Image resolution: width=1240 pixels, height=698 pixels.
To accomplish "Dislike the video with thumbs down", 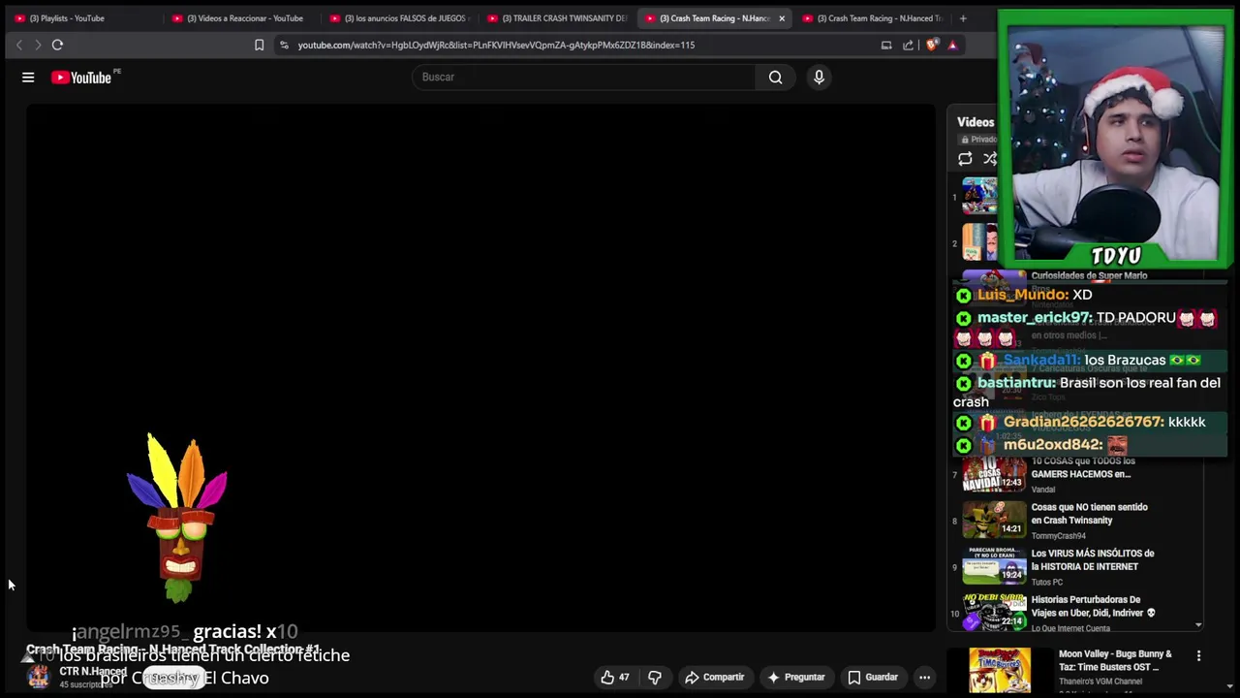I will 655,678.
